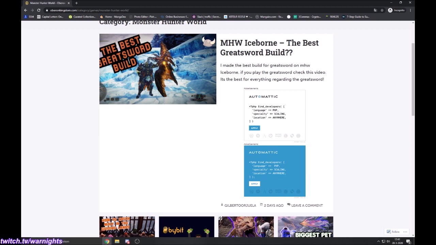Open the Online Businesses bookmark
Screen dimensions: 436x245
coord(174,17)
